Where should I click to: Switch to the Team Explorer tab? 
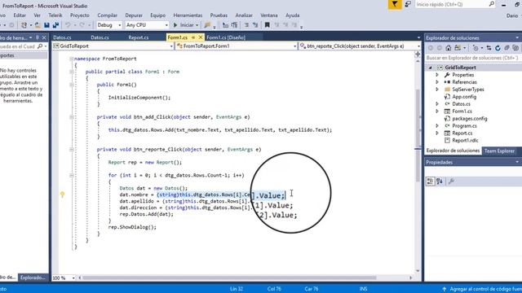point(499,151)
